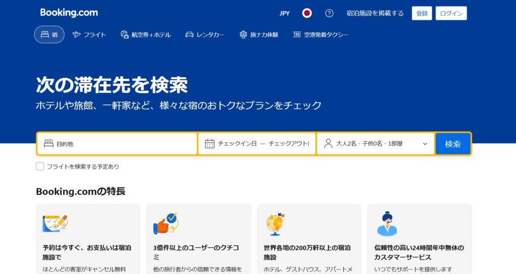Switch to the 航空券+ホテル tab
The image size is (516, 274).
(146, 34)
